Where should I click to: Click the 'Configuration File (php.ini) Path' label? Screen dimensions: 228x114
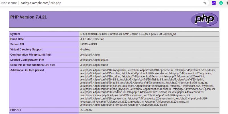tap(31, 54)
